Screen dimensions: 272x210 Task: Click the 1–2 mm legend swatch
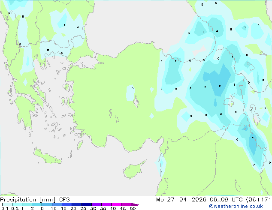coord(27,204)
